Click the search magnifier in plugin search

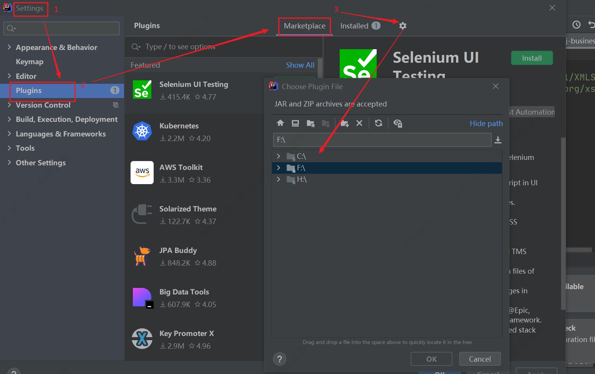pyautogui.click(x=136, y=47)
